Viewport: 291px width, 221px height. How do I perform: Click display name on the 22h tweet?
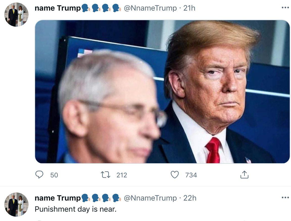tap(58, 198)
